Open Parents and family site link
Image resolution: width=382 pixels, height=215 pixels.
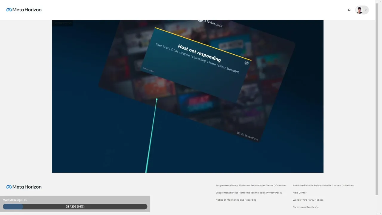305,207
